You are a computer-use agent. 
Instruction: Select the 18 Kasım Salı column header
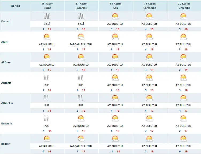coord(115,6)
